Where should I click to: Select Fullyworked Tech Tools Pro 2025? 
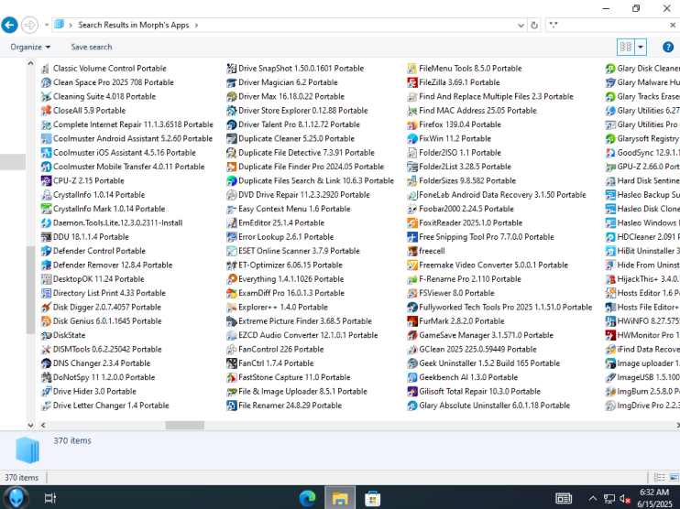tap(499, 307)
